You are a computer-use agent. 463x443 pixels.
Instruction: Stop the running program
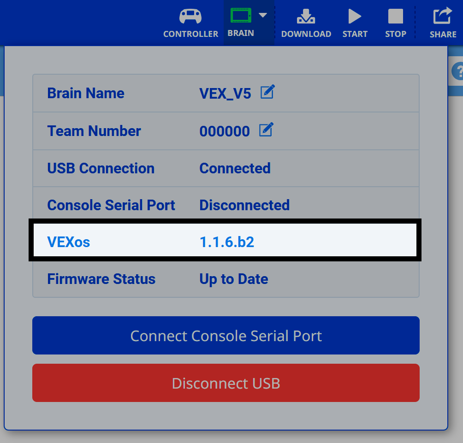point(395,16)
